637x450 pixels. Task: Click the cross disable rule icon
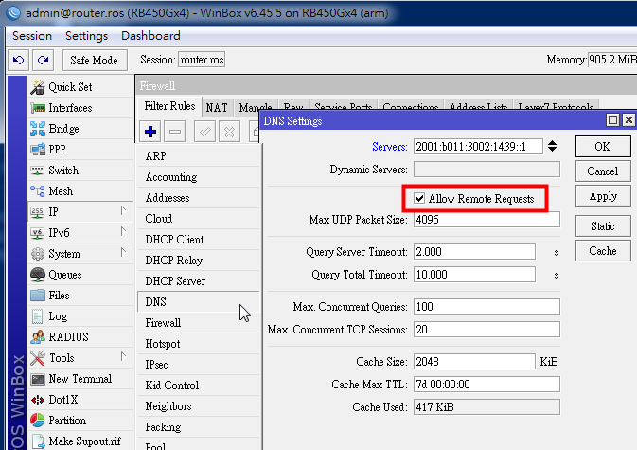tap(230, 132)
